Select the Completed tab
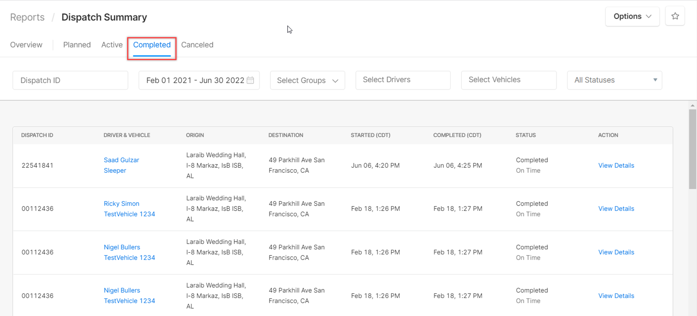Screen dimensions: 697x316 pyautogui.click(x=152, y=45)
